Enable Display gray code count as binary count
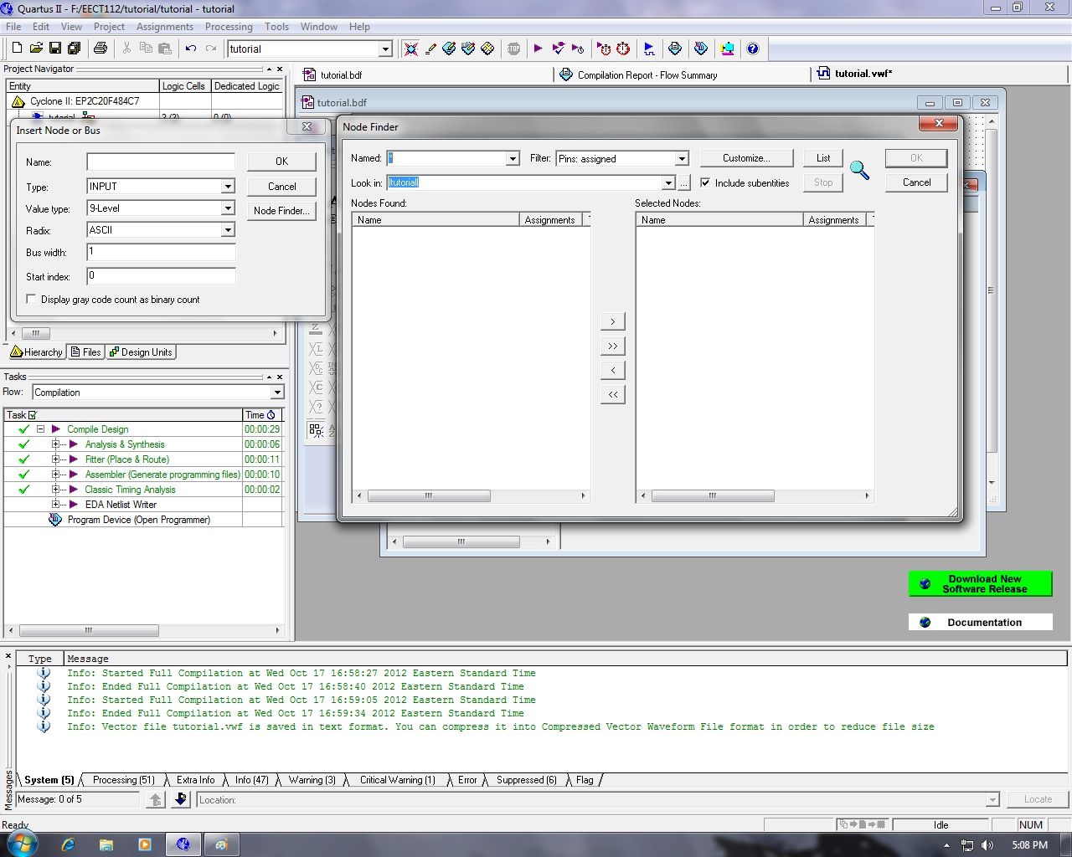The width and height of the screenshot is (1072, 857). (x=31, y=299)
